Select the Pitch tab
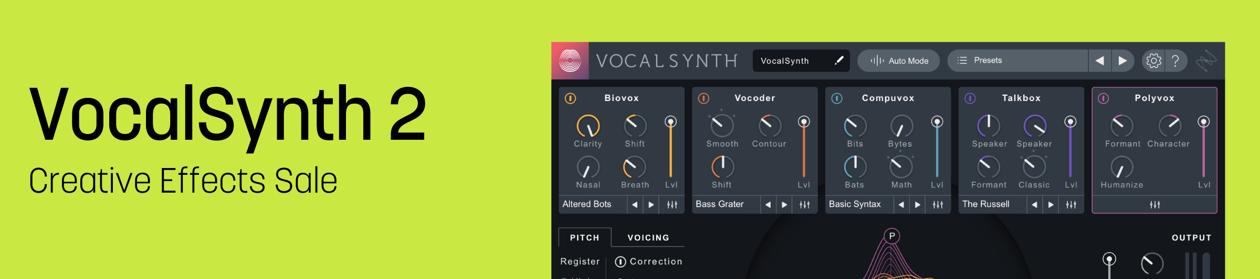 pyautogui.click(x=584, y=238)
